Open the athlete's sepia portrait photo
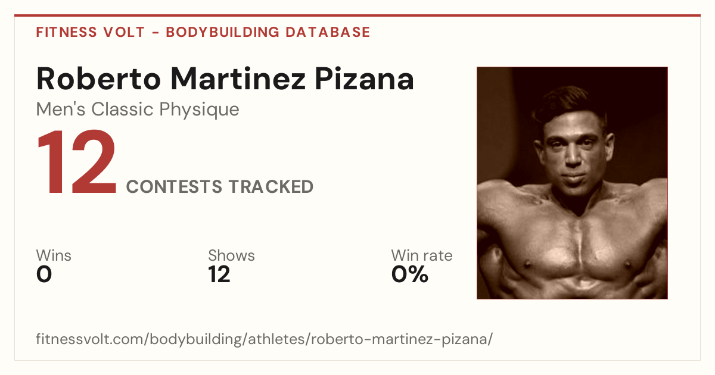Image resolution: width=715 pixels, height=375 pixels. [x=572, y=183]
